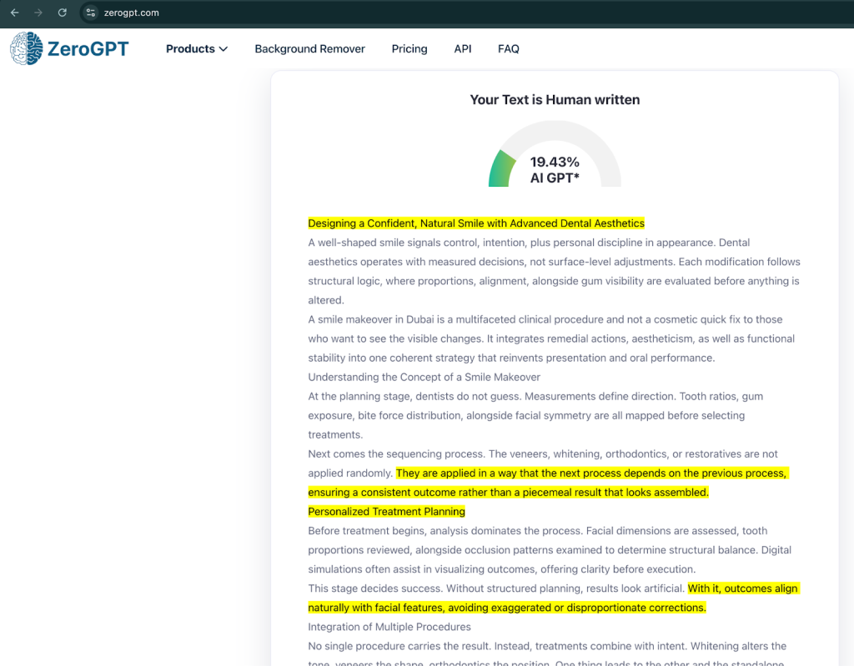The height and width of the screenshot is (666, 854).
Task: Go to the Pricing page
Action: coord(409,49)
